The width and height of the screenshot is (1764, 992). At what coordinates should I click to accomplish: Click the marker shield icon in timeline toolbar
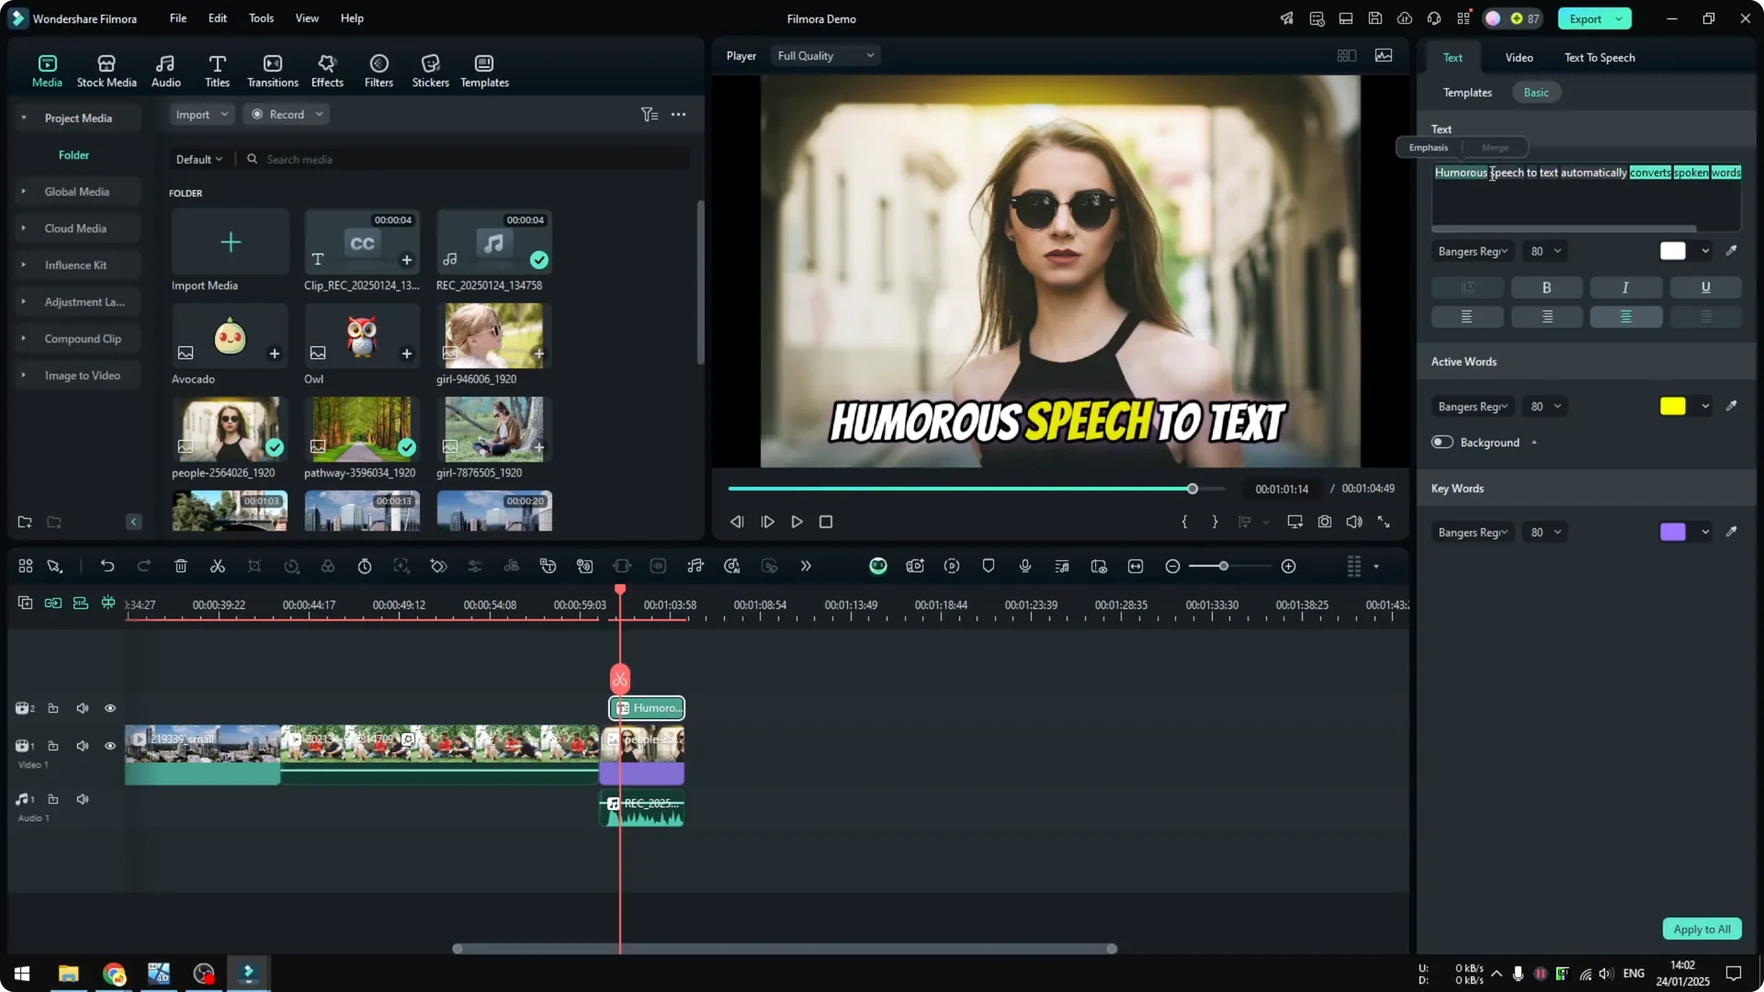[989, 567]
